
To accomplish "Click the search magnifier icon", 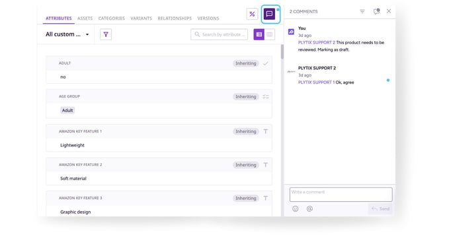I will pyautogui.click(x=197, y=34).
